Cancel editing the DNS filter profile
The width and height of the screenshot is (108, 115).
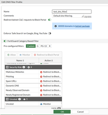[80, 112]
